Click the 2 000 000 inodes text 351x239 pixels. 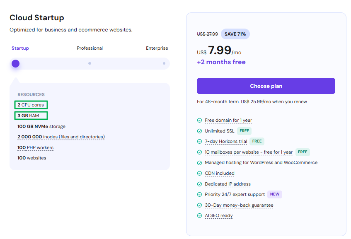tap(61, 137)
